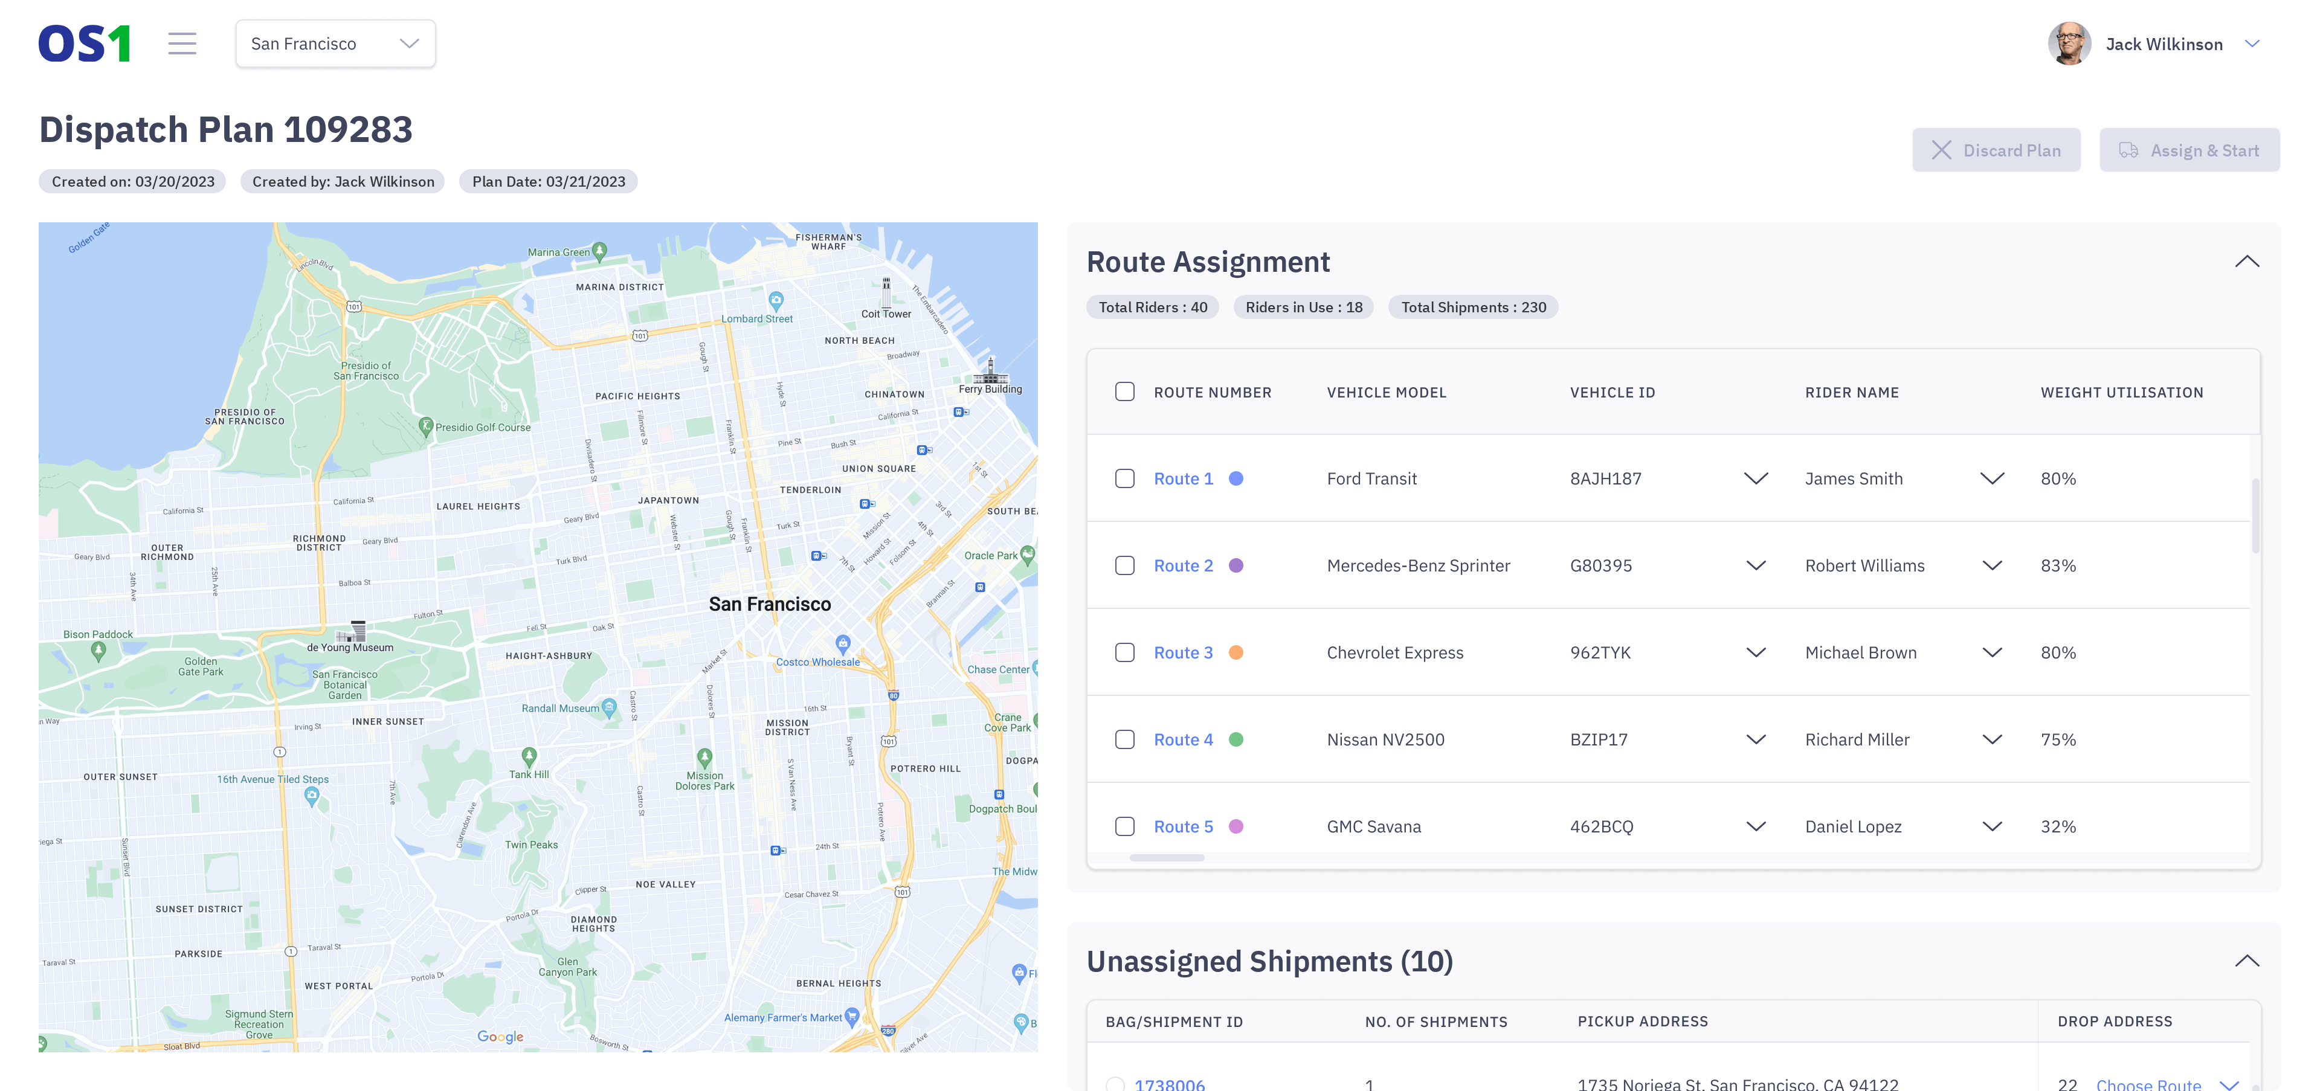Check the Route 1 checkbox

[1124, 479]
